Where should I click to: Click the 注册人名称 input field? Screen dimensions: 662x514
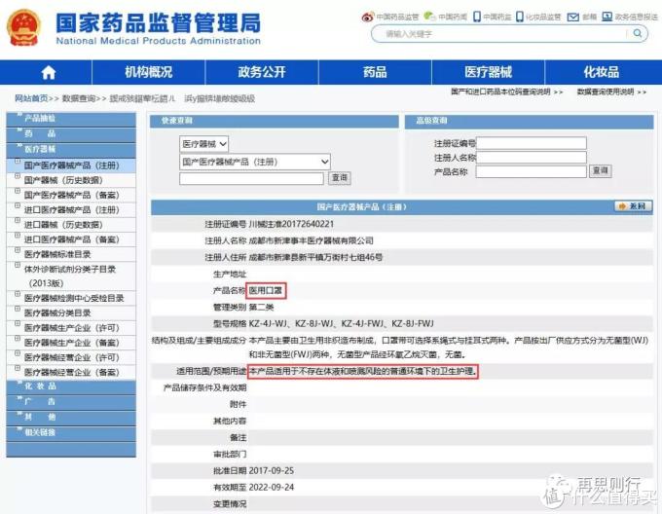point(532,158)
